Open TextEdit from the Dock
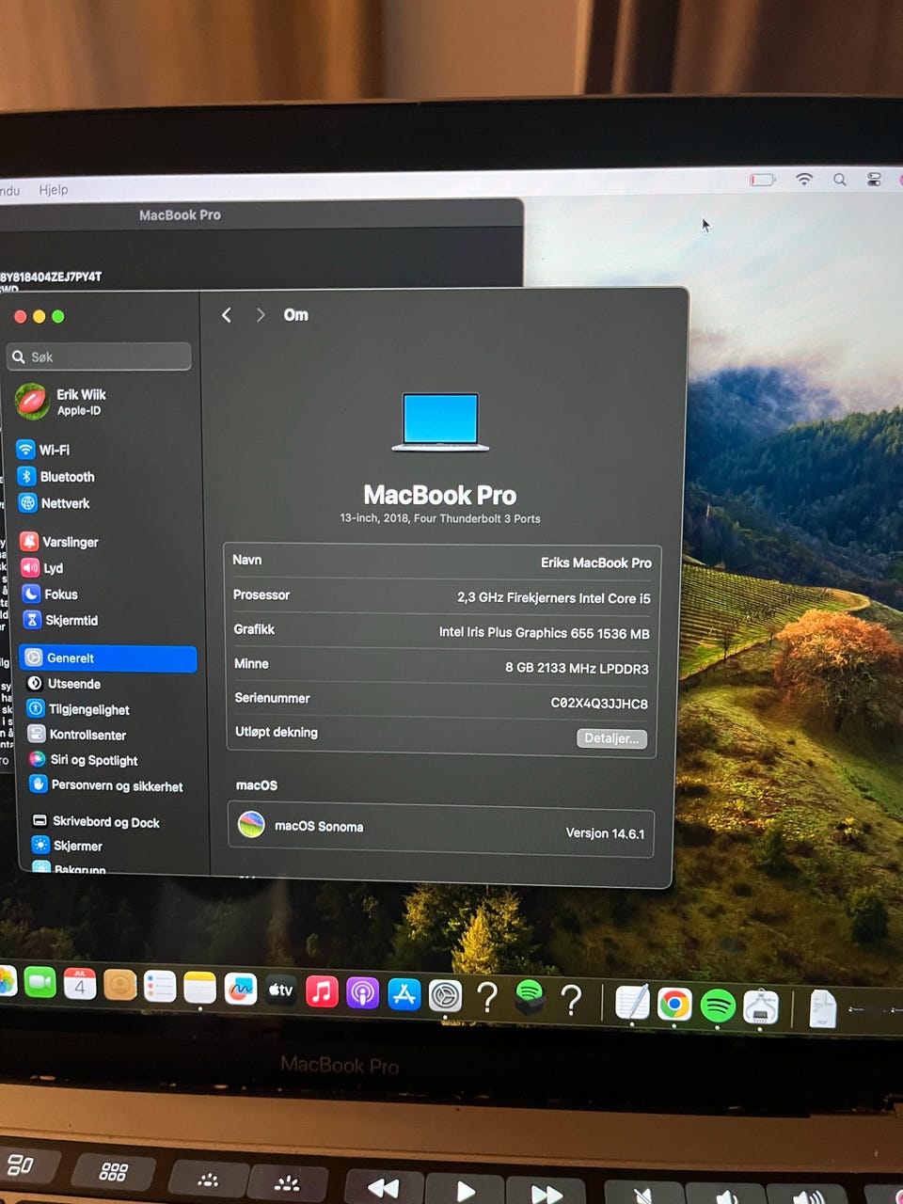The height and width of the screenshot is (1204, 903). point(632,1003)
